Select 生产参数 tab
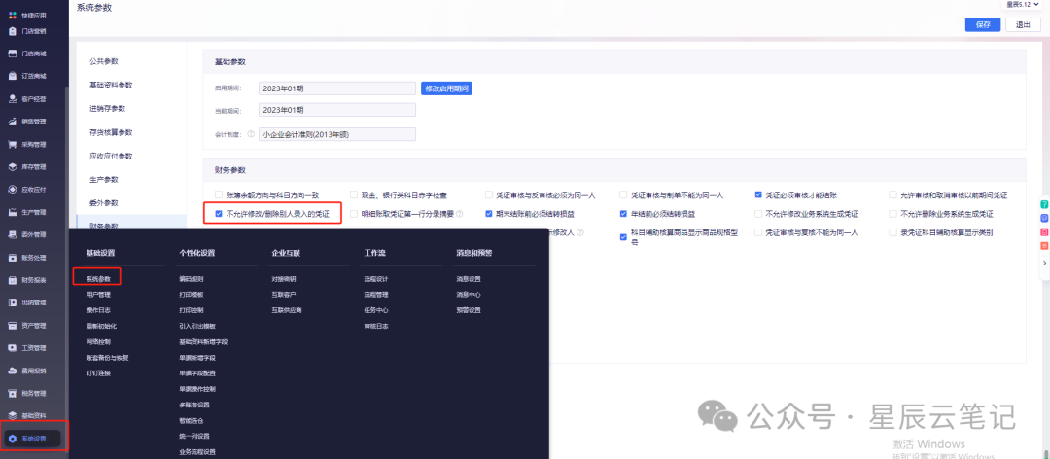1050x459 pixels. coord(104,180)
